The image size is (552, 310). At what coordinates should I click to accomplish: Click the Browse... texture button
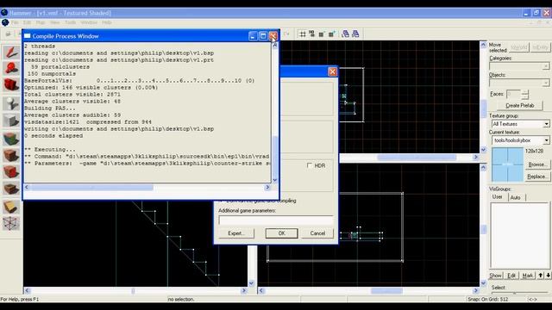coord(537,164)
